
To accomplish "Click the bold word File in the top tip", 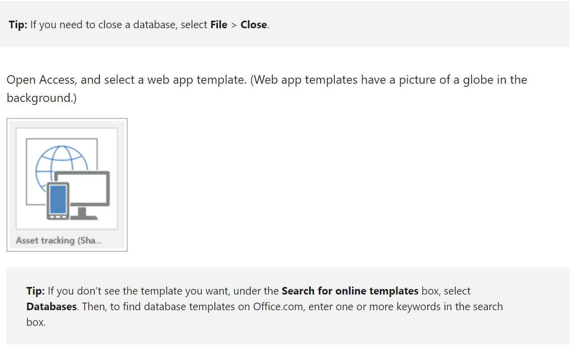I will pos(218,25).
